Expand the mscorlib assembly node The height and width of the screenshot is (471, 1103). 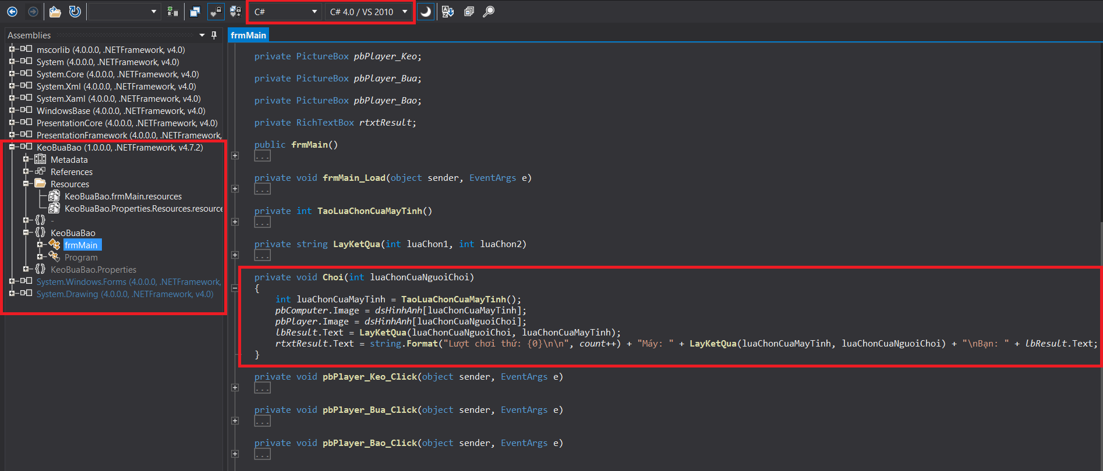[x=12, y=49]
